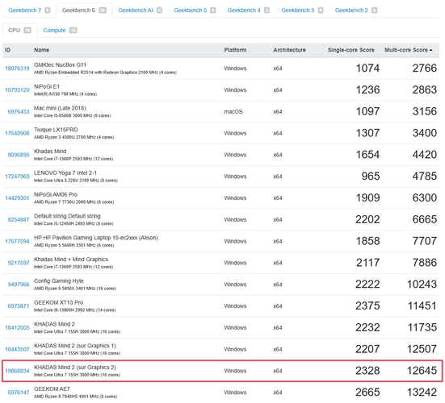Image resolution: width=445 pixels, height=403 pixels.
Task: Open highlighted result ID 19068834
Action: point(17,371)
